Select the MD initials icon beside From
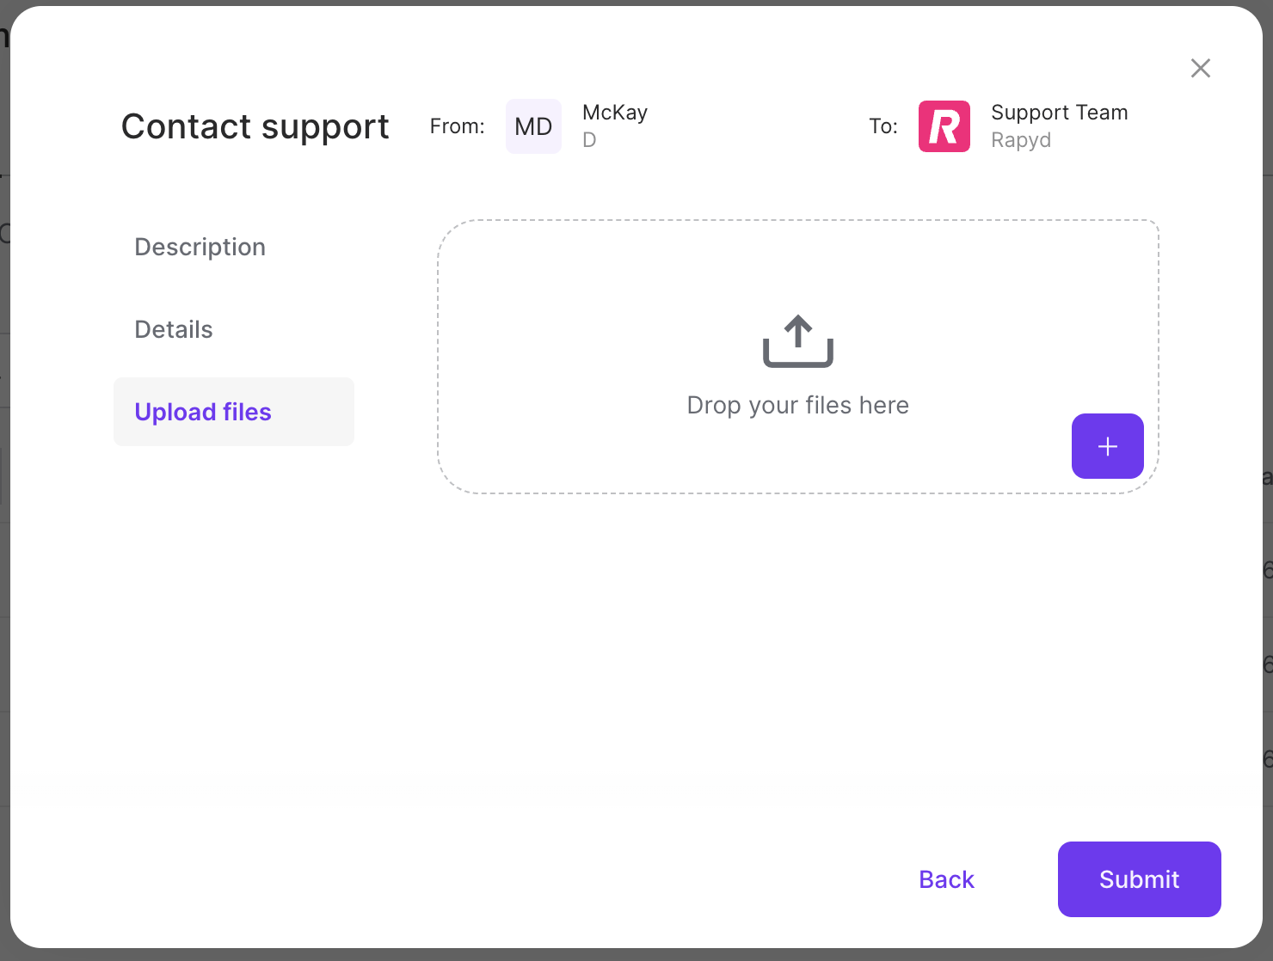 533,126
